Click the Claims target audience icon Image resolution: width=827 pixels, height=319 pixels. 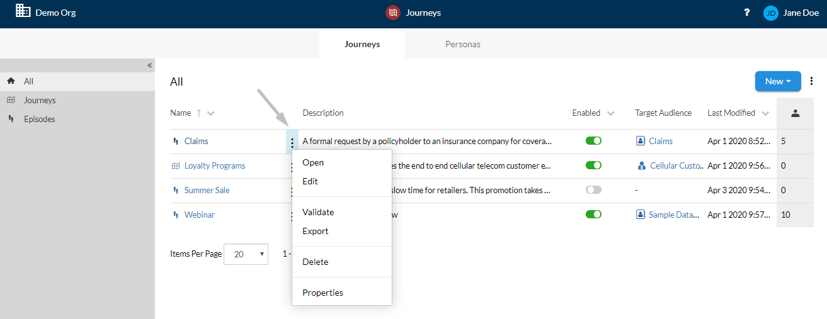coord(641,142)
